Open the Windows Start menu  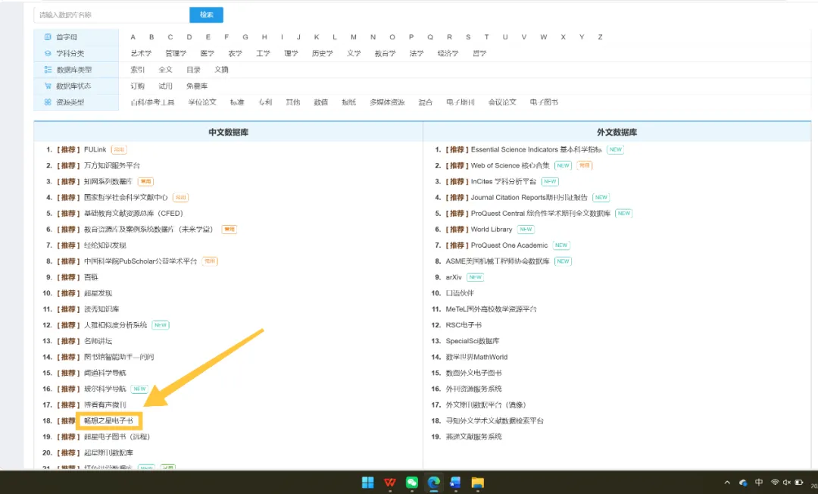[x=368, y=483]
